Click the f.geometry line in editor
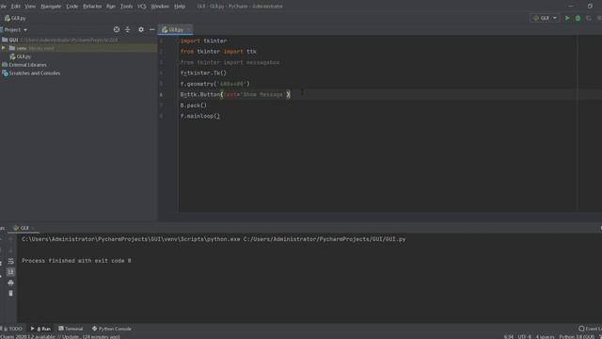 [x=215, y=84]
